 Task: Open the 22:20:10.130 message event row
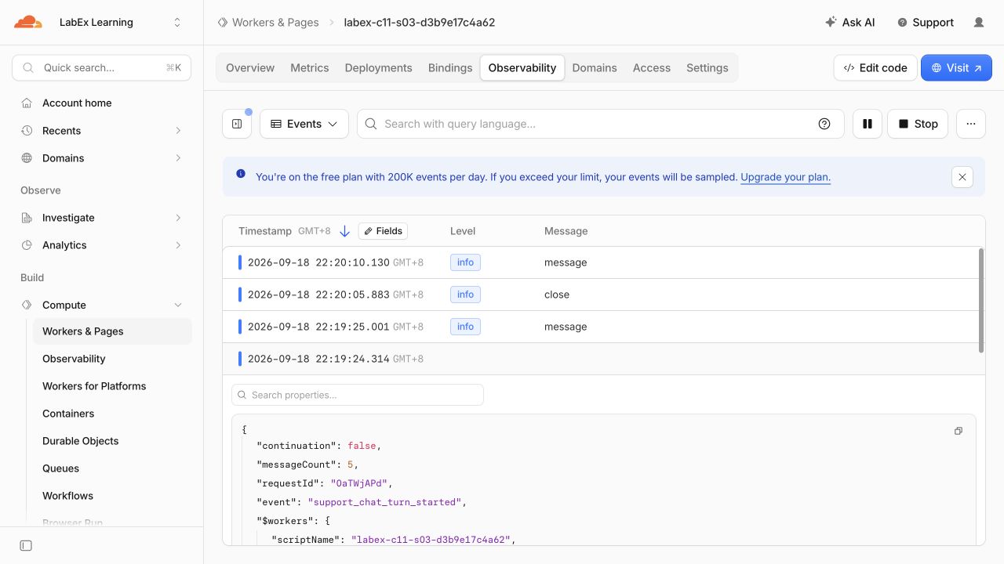coord(601,262)
